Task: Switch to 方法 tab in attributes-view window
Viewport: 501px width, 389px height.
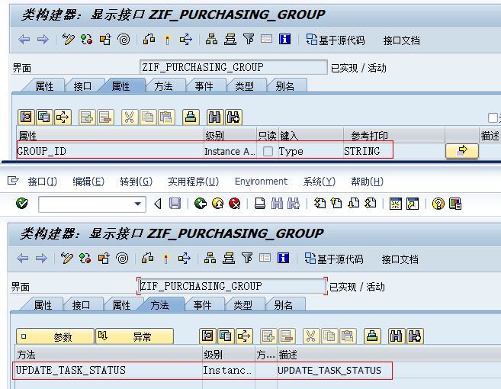Action: (164, 86)
